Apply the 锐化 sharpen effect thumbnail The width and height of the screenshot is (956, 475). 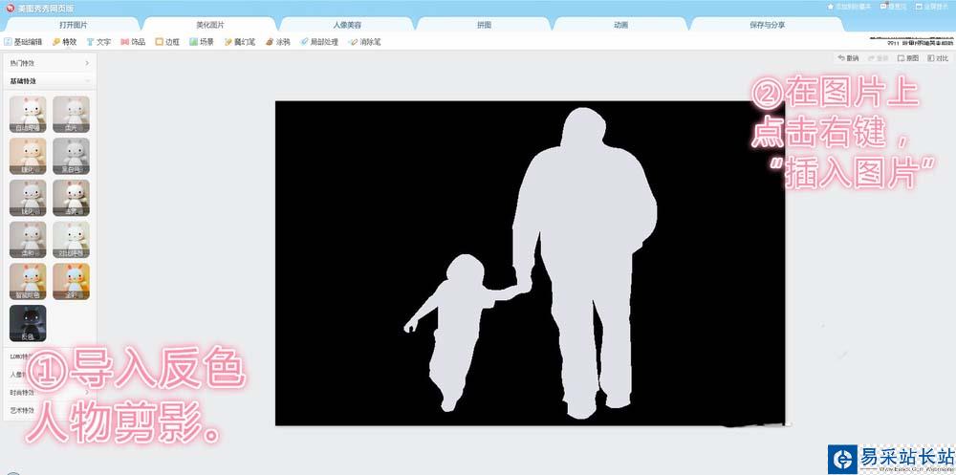(28, 198)
